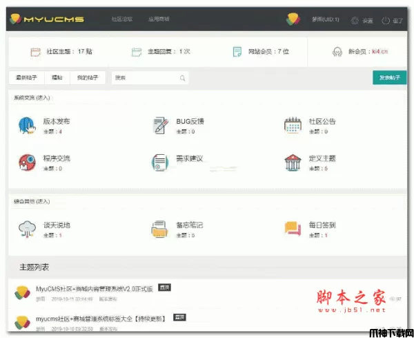The height and width of the screenshot is (338, 414).
Task: Switch to the 我的帖子 tab
Action: 88,77
